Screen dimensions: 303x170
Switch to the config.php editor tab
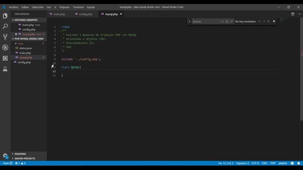pyautogui.click(x=85, y=14)
